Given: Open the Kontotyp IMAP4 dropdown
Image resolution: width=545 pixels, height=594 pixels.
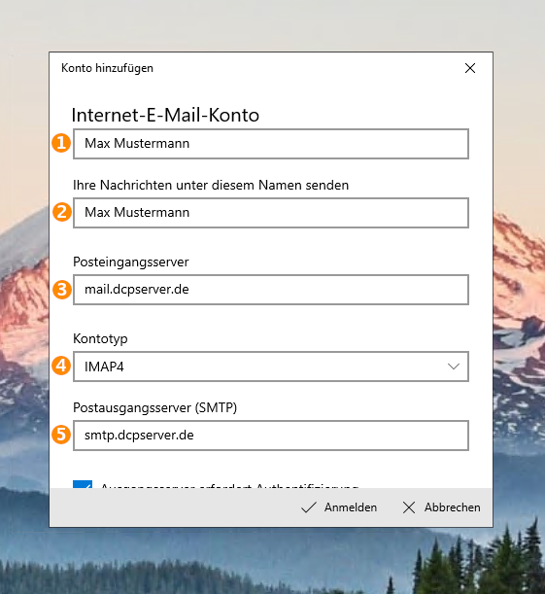Looking at the screenshot, I should coord(271,367).
